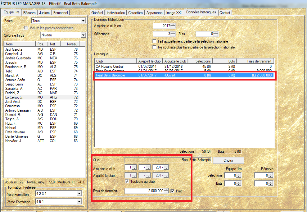The image size is (307, 212).
Task: Switch to the Équipe 1re tab
Action: [12, 12]
